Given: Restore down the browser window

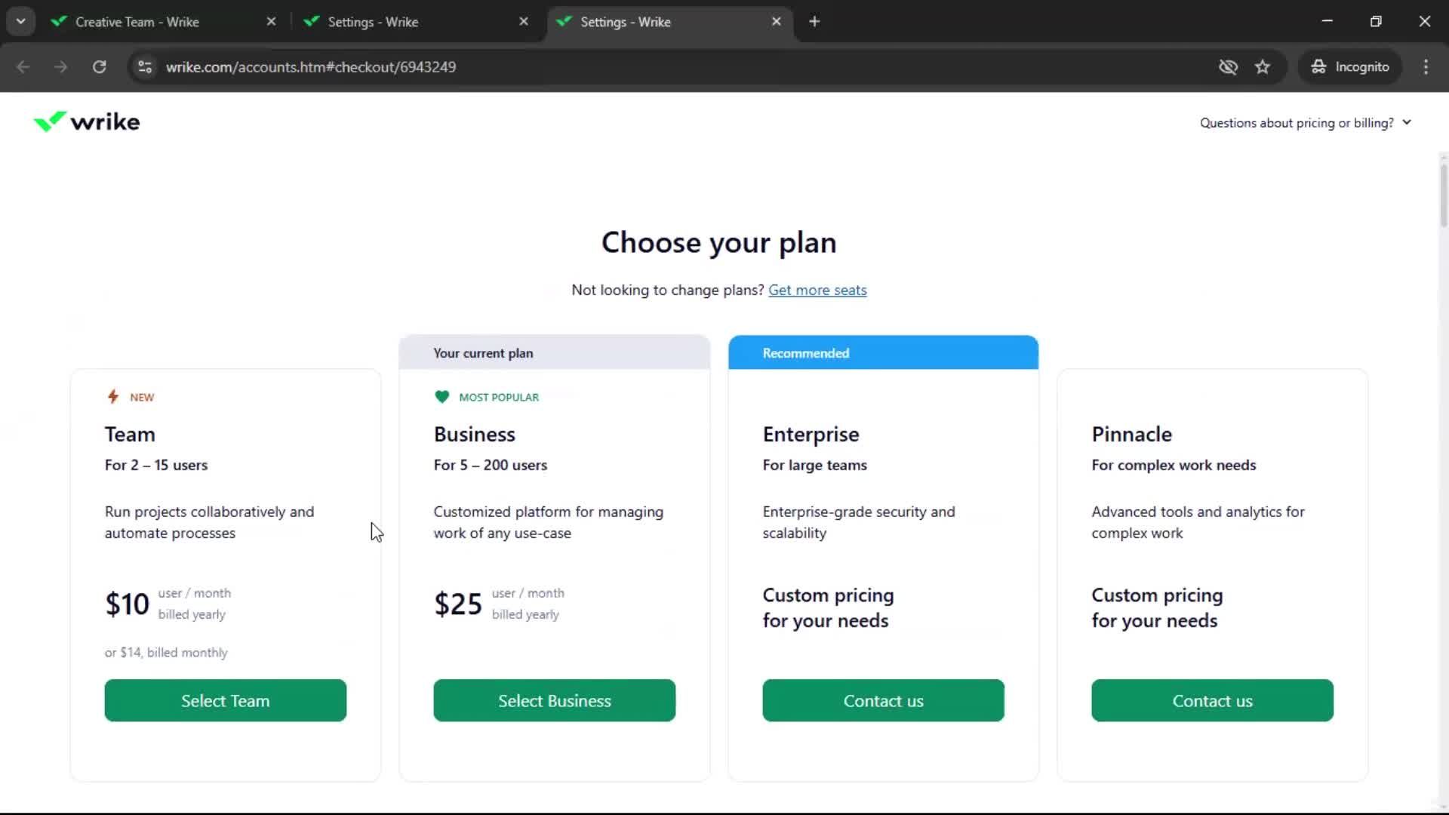Looking at the screenshot, I should (1376, 22).
